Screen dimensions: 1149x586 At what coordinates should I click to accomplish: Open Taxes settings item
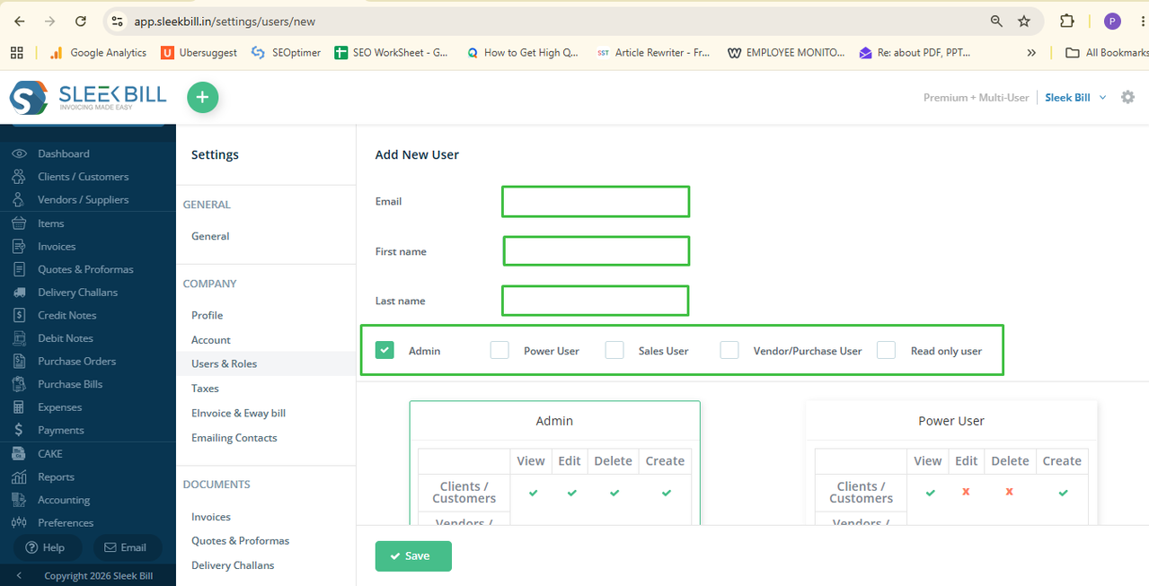pos(205,389)
